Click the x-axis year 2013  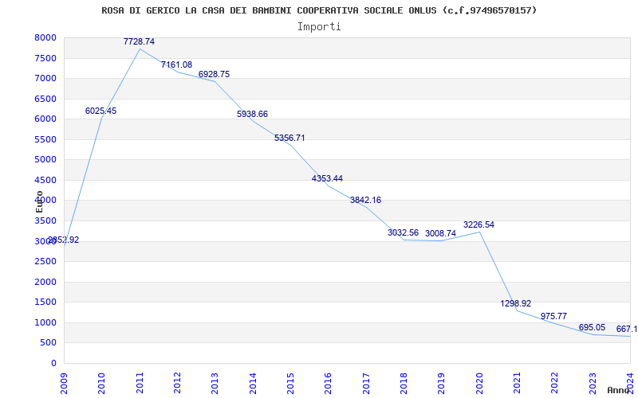(215, 384)
